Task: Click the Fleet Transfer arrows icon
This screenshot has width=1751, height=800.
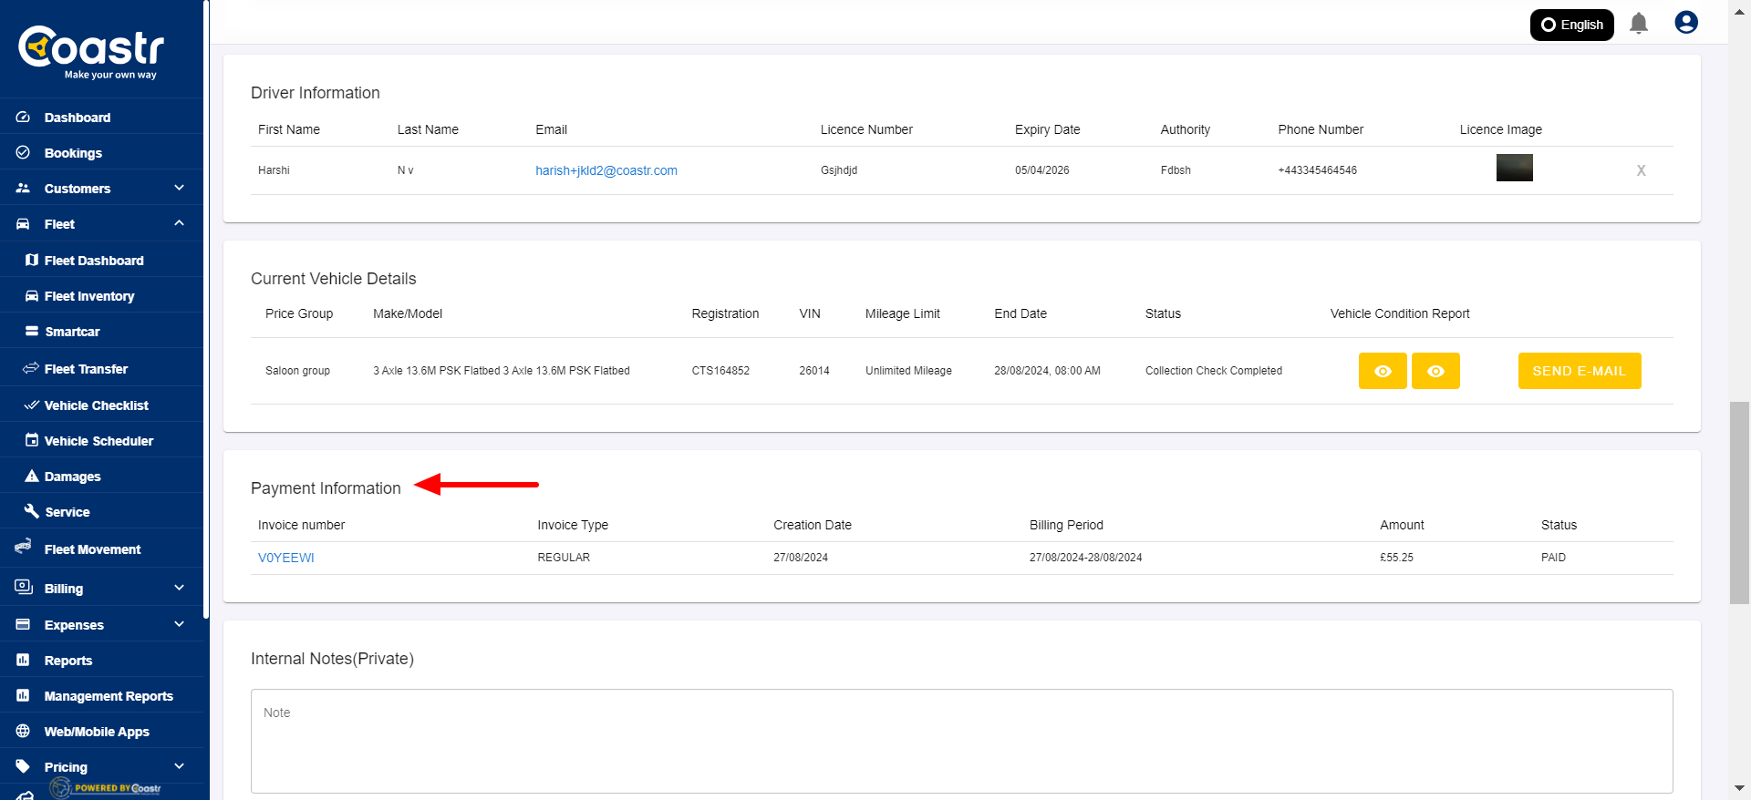Action: (x=31, y=369)
